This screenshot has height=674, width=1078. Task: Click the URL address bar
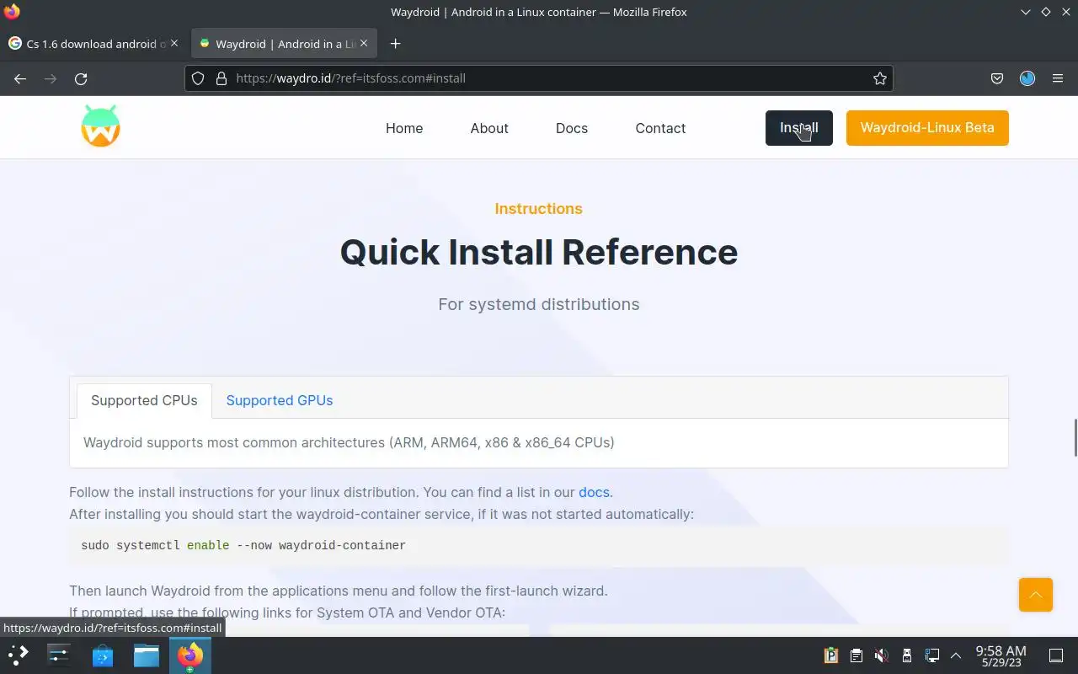(x=539, y=78)
